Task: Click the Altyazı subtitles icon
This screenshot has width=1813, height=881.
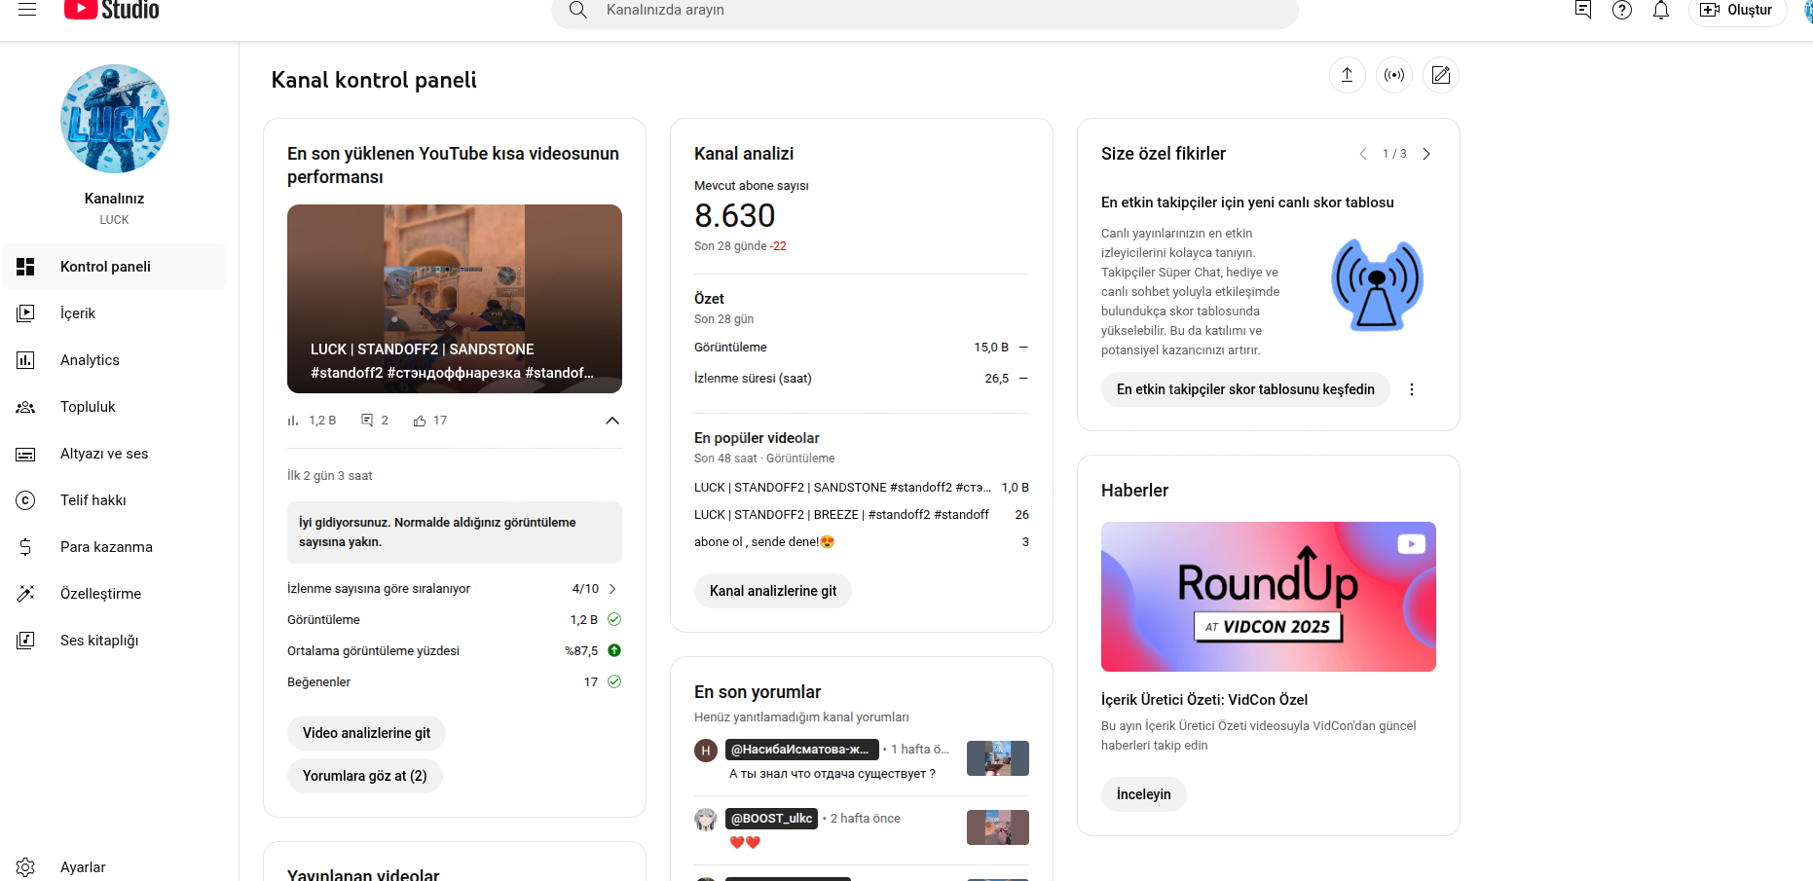Action: click(25, 454)
